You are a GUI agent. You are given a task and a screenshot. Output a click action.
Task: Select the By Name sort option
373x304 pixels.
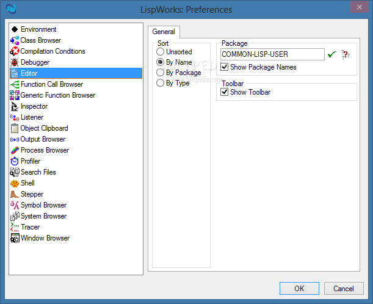tap(174, 62)
